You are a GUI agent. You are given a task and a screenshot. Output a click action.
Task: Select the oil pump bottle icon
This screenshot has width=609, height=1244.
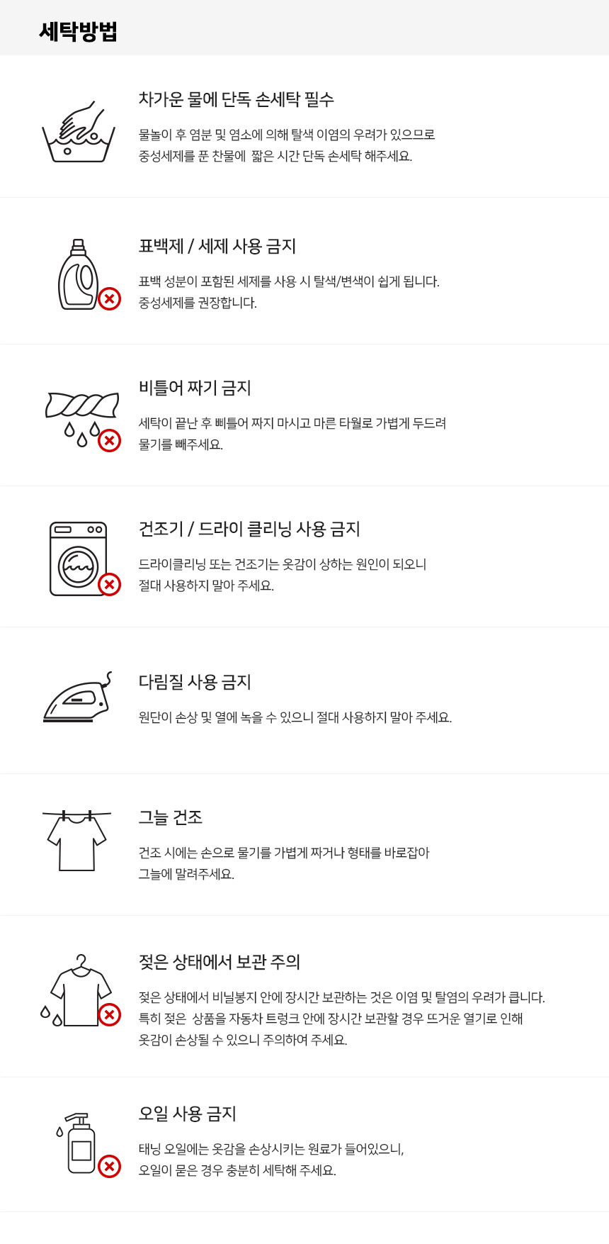click(80, 1143)
